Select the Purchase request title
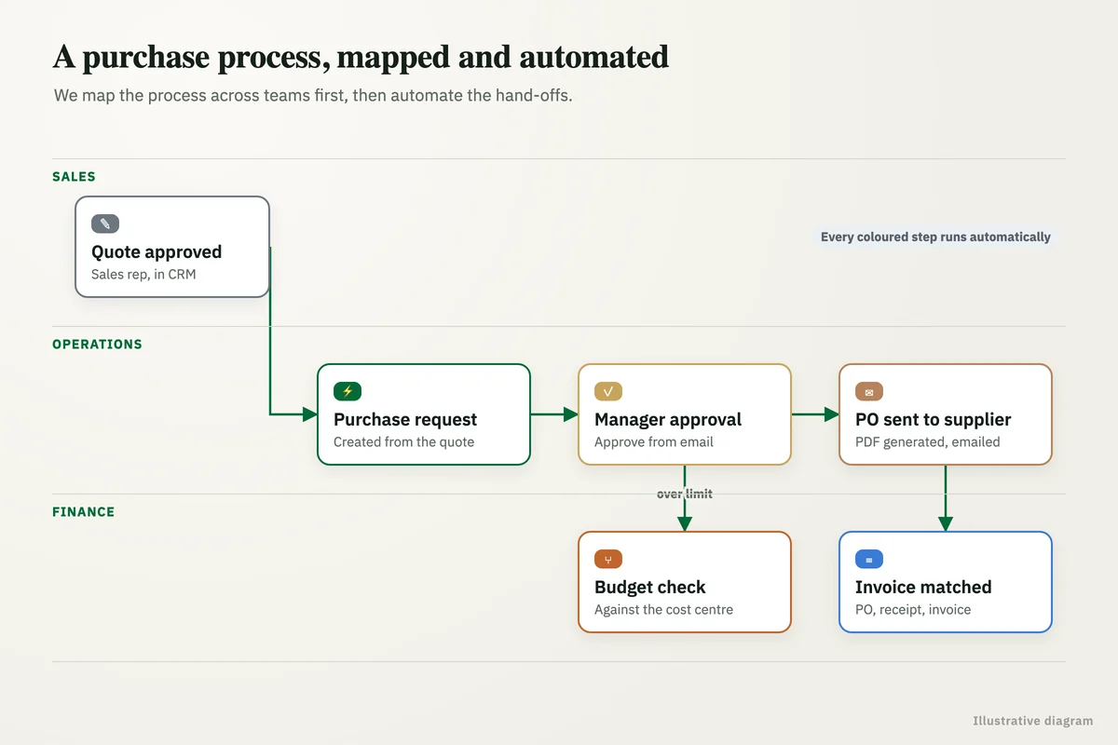Screen dimensions: 1118x745 (405, 419)
